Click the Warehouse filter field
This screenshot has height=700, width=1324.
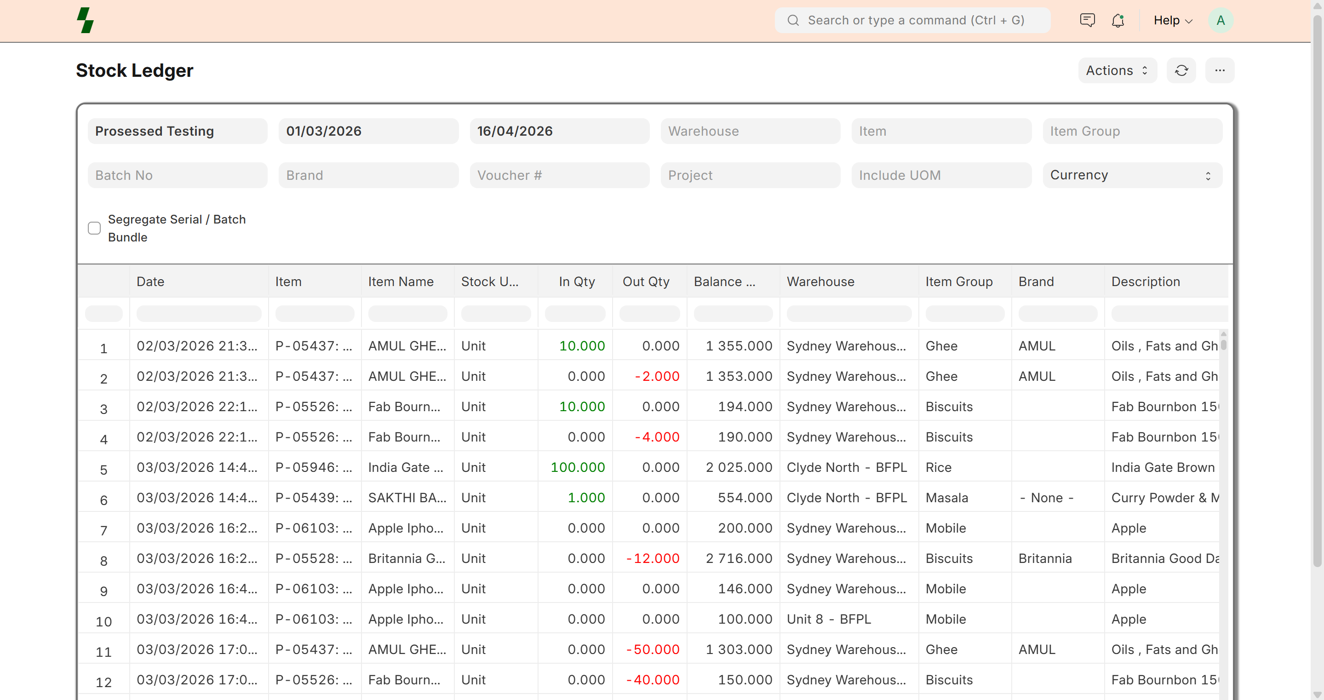[x=750, y=131]
